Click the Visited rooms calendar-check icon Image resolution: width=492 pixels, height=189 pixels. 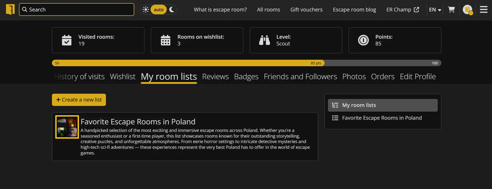click(x=67, y=40)
